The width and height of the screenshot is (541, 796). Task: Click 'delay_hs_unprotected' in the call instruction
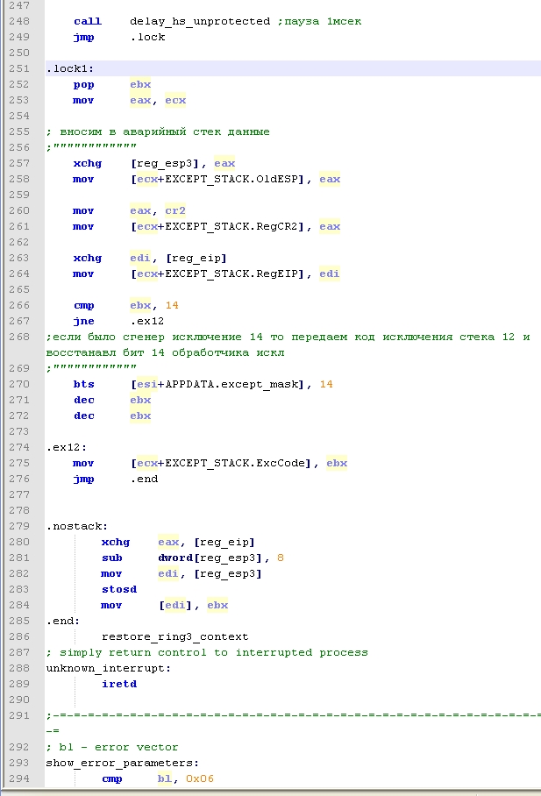[200, 21]
